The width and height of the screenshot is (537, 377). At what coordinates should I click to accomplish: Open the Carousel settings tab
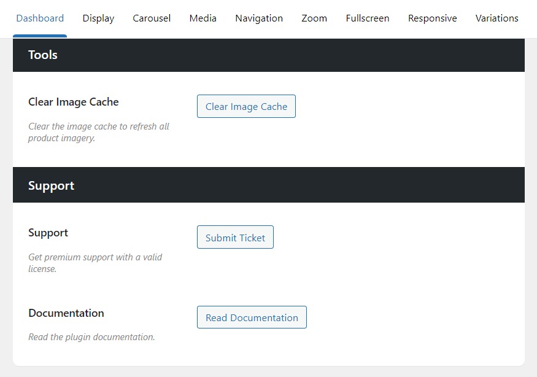(152, 18)
